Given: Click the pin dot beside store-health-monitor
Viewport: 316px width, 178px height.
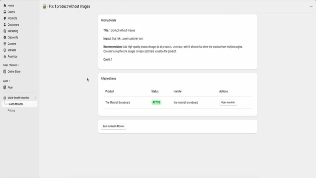Looking at the screenshot, I should point(35,98).
